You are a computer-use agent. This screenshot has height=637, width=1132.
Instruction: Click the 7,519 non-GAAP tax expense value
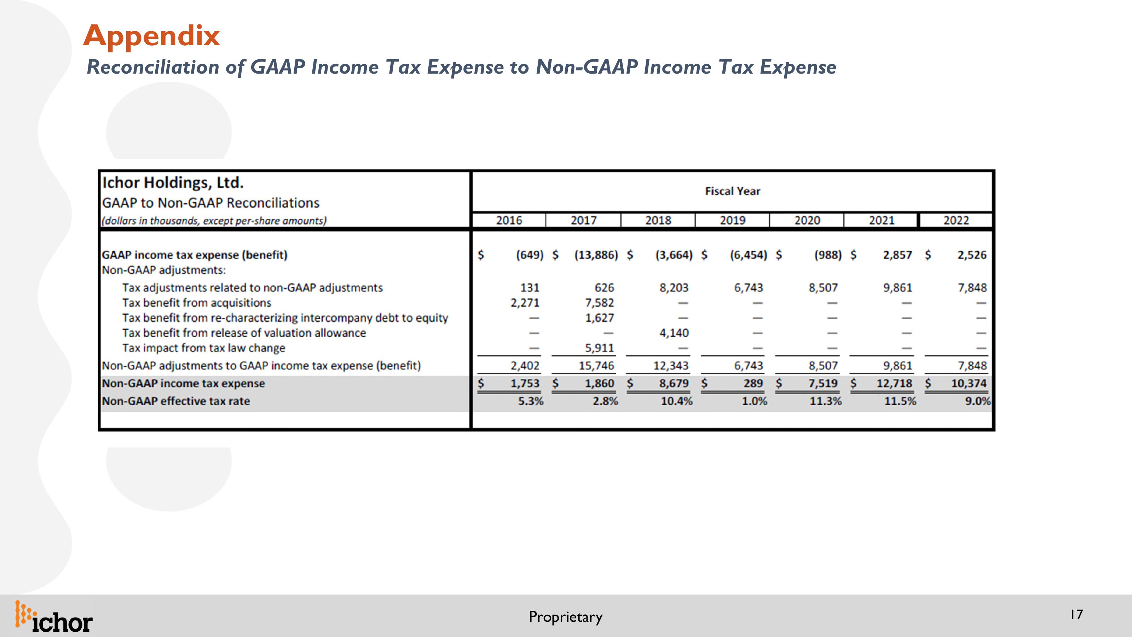click(823, 383)
